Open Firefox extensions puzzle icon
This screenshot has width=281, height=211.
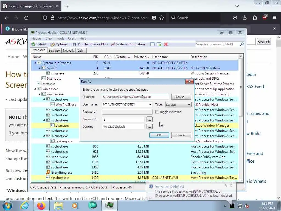pos(255,18)
